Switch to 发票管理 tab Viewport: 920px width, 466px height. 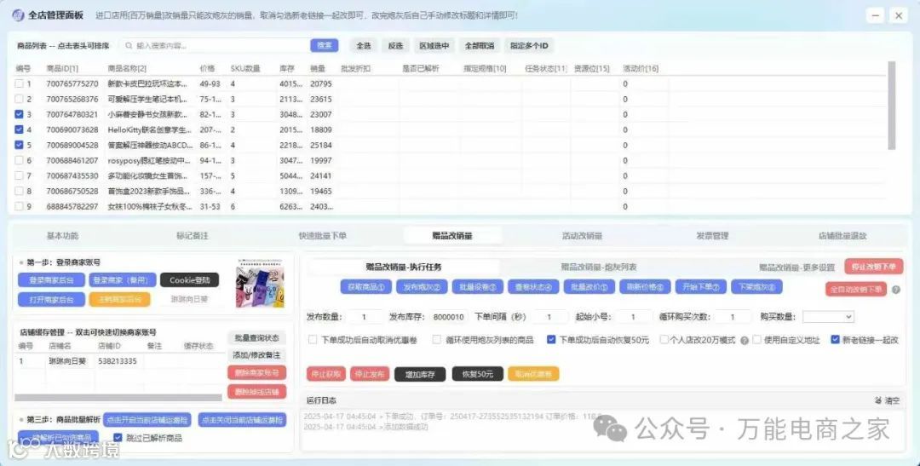712,235
